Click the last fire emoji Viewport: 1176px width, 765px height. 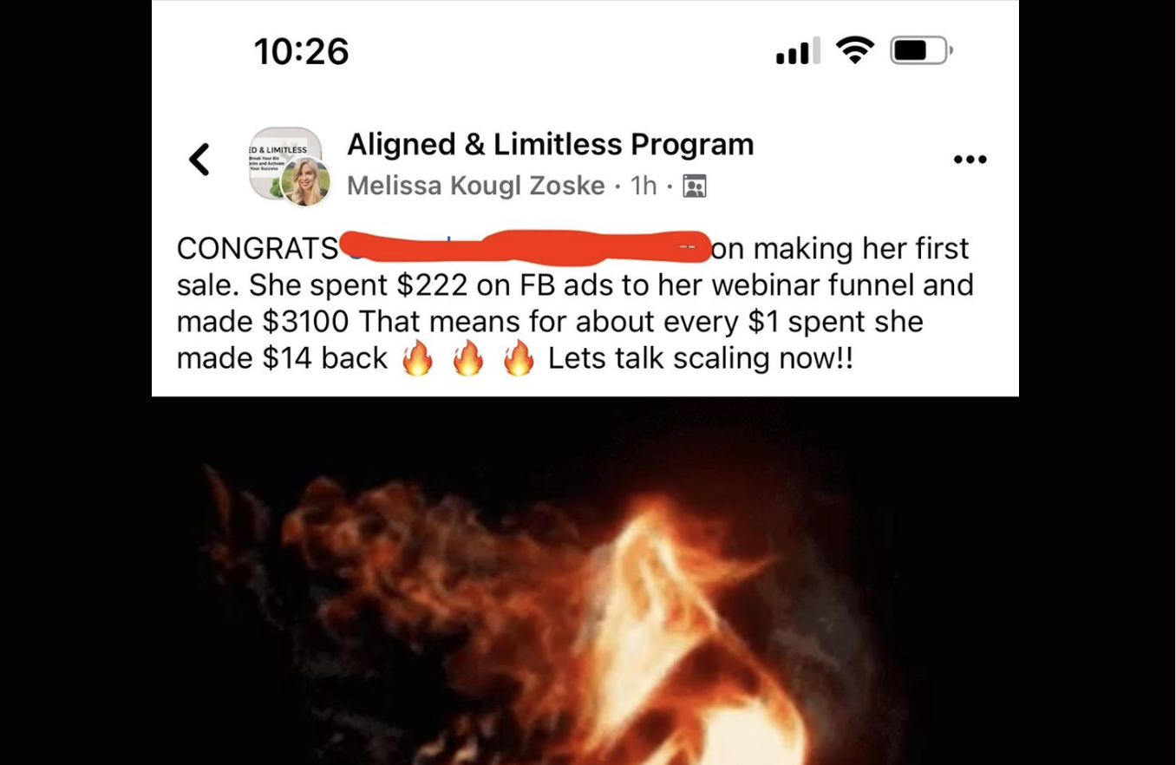tap(519, 357)
